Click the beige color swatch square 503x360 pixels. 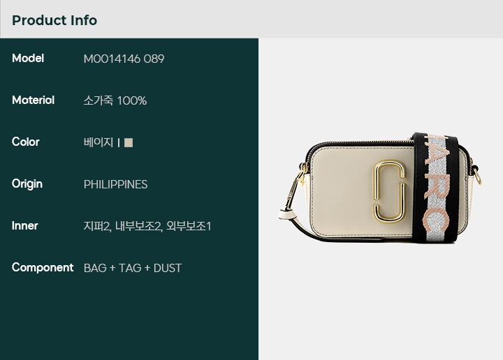[129, 142]
